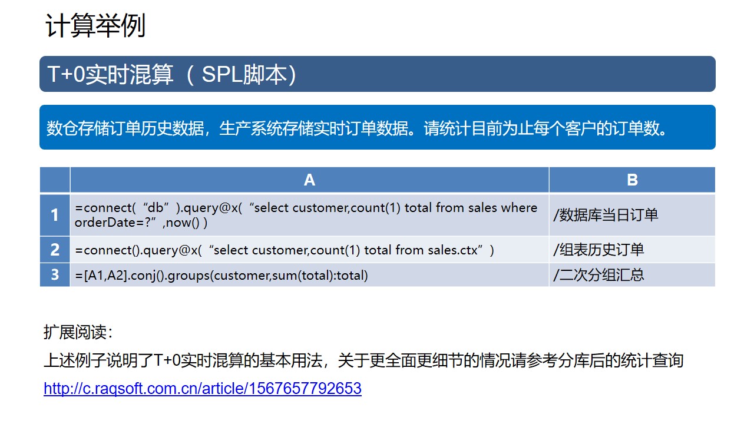Screen dimensions: 754x424
Task: Click the 扩展阅读 label
Action: [78, 333]
